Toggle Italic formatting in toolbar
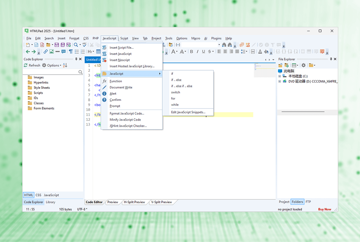 pos(197,52)
